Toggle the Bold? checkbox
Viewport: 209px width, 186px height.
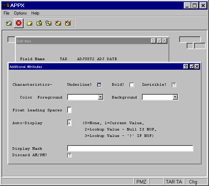pyautogui.click(x=132, y=85)
